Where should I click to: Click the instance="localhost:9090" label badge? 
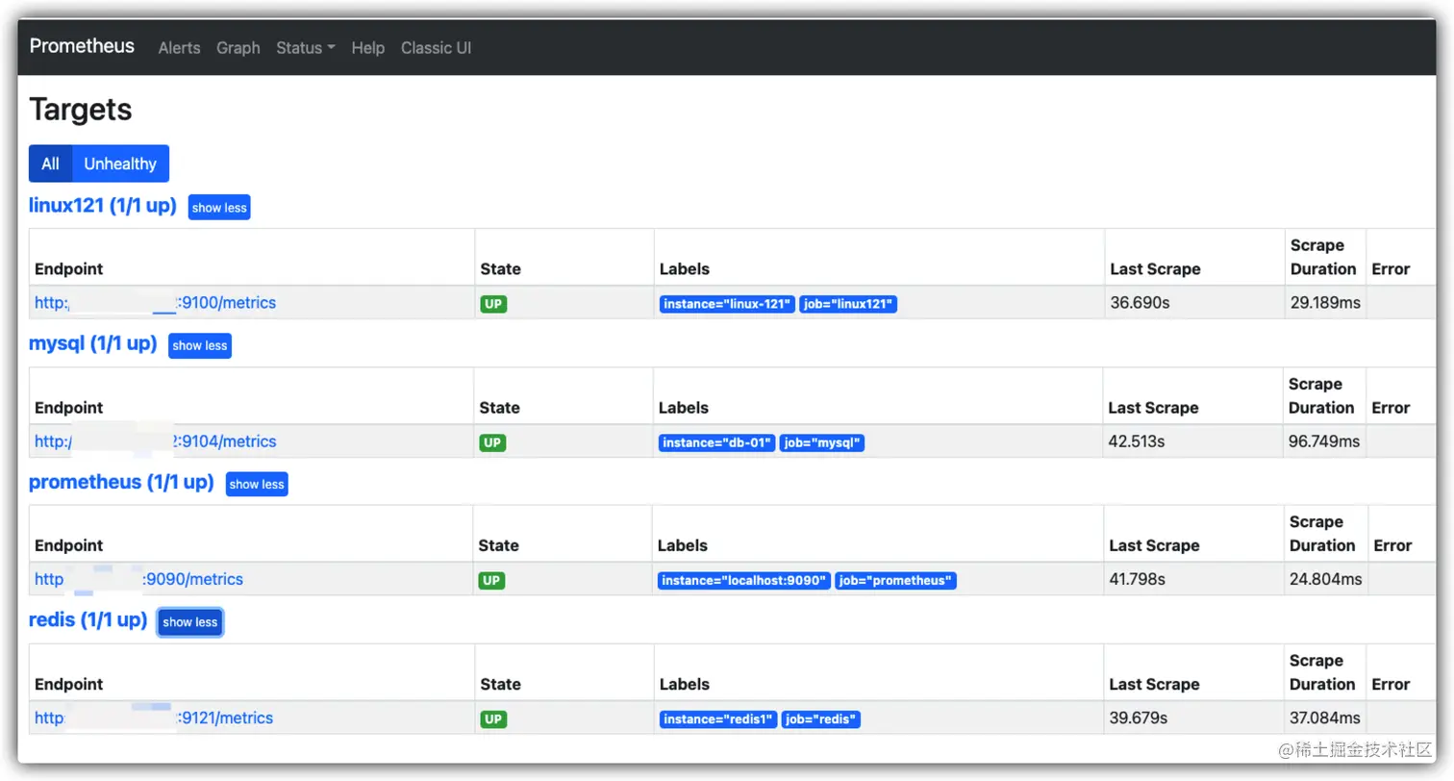pyautogui.click(x=744, y=581)
